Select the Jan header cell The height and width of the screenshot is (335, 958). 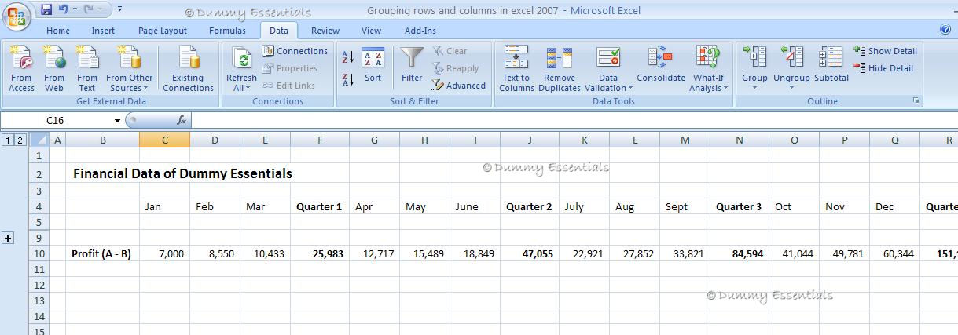click(164, 206)
